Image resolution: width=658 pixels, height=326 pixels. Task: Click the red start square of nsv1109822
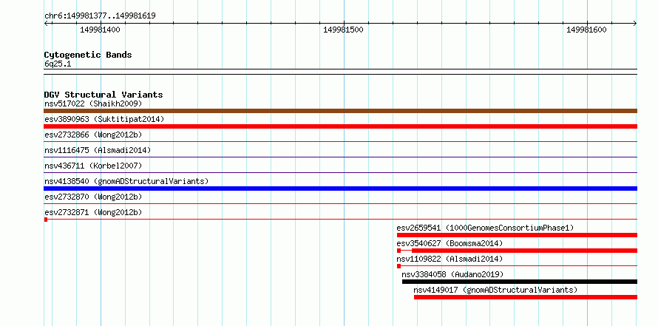coord(398,266)
